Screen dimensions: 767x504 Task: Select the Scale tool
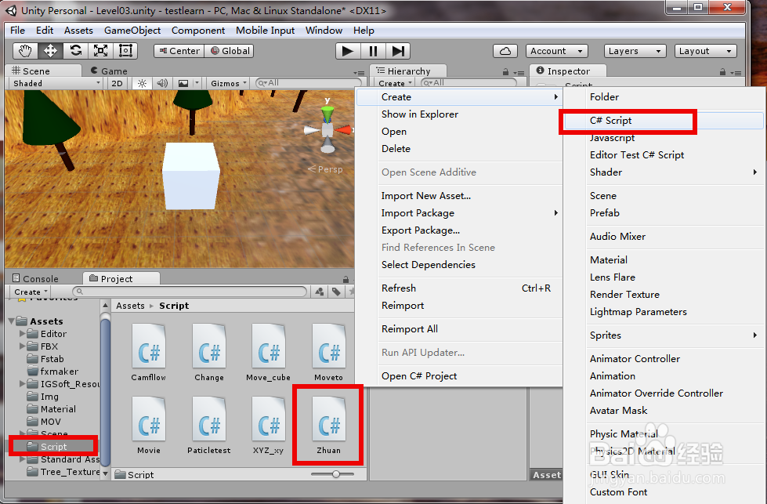(x=100, y=51)
